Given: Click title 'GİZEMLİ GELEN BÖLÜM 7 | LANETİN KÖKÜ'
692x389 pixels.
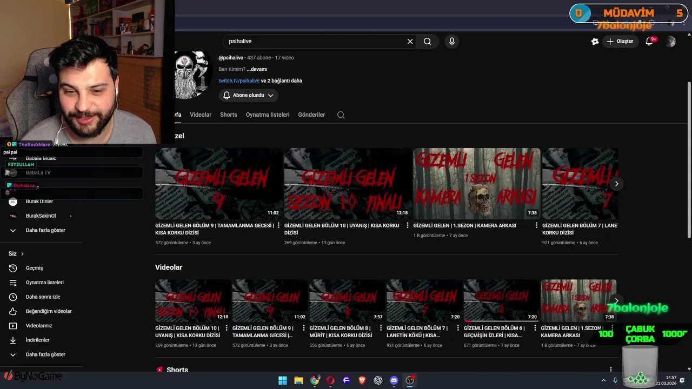Looking at the screenshot, I should pyautogui.click(x=417, y=332).
